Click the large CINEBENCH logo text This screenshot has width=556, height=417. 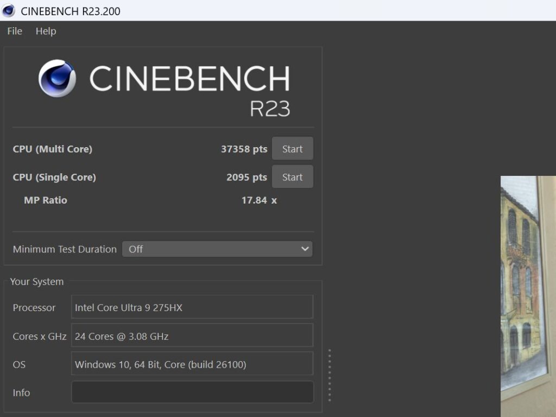click(x=189, y=78)
